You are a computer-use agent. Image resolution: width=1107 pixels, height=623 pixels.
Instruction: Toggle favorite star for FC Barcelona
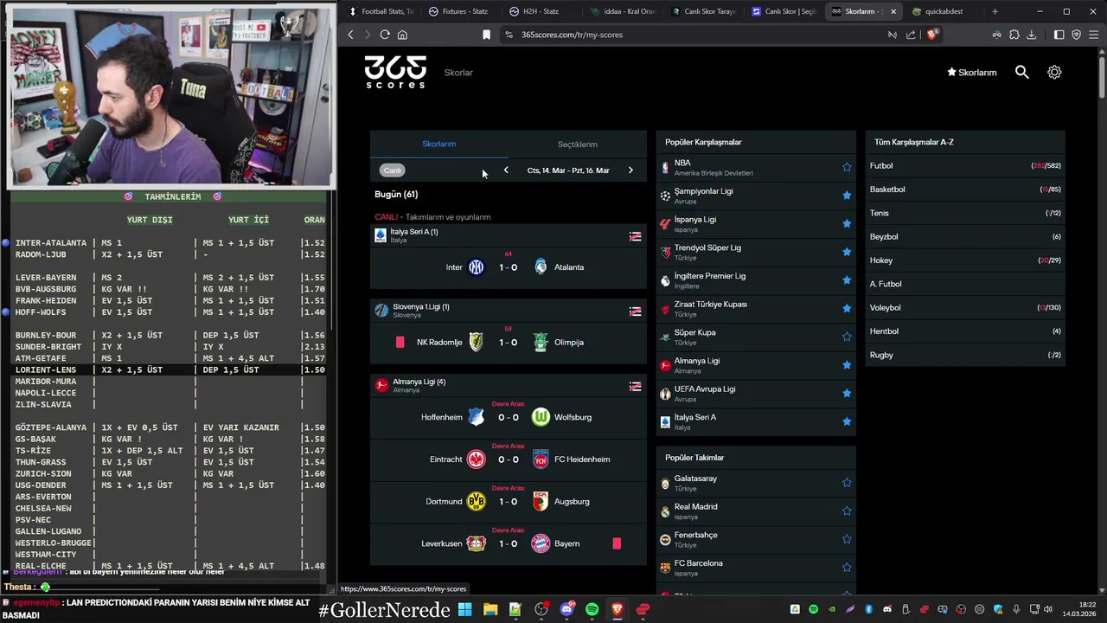(847, 568)
